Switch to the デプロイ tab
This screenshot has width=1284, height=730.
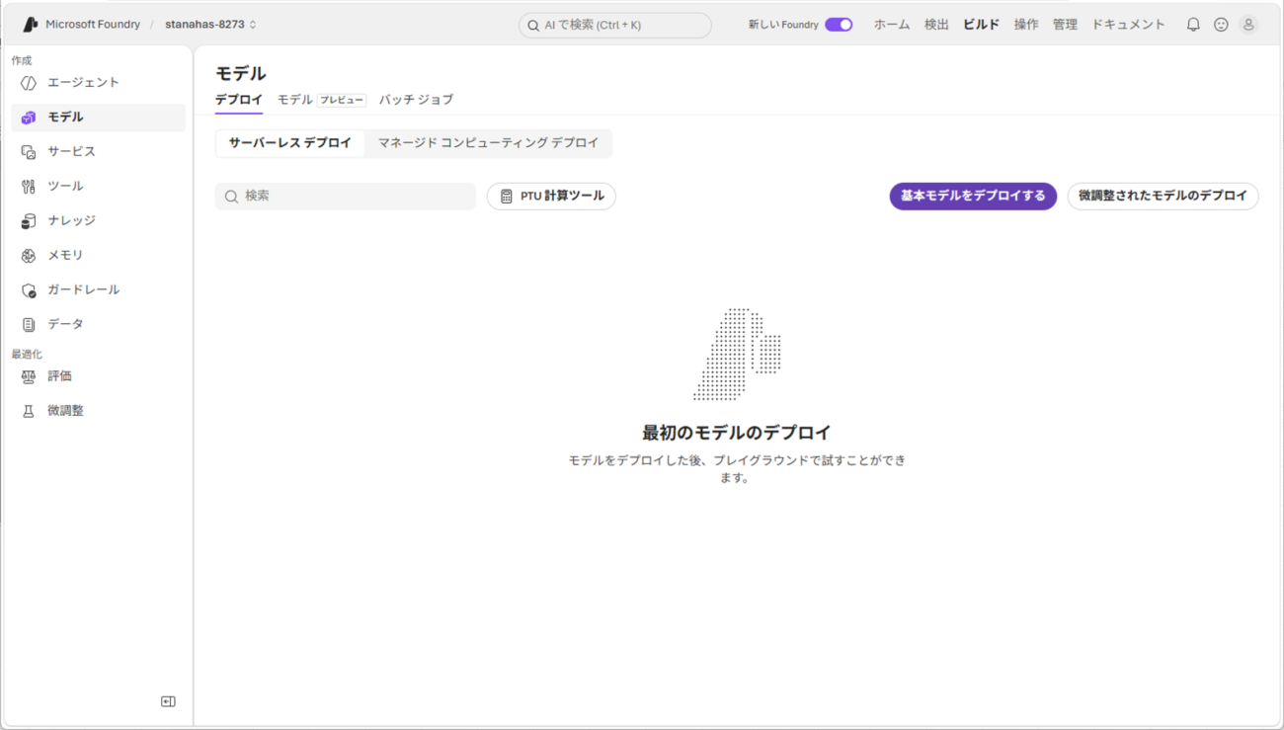[x=239, y=100]
